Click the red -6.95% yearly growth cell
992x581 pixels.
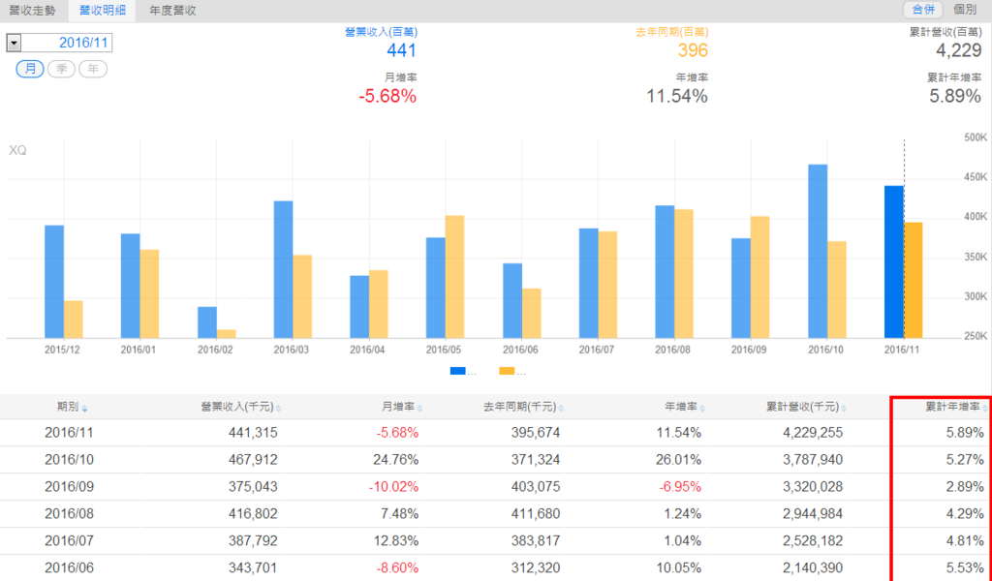point(679,487)
